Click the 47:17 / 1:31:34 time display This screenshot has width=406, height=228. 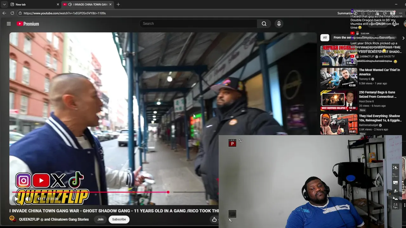coord(48,199)
